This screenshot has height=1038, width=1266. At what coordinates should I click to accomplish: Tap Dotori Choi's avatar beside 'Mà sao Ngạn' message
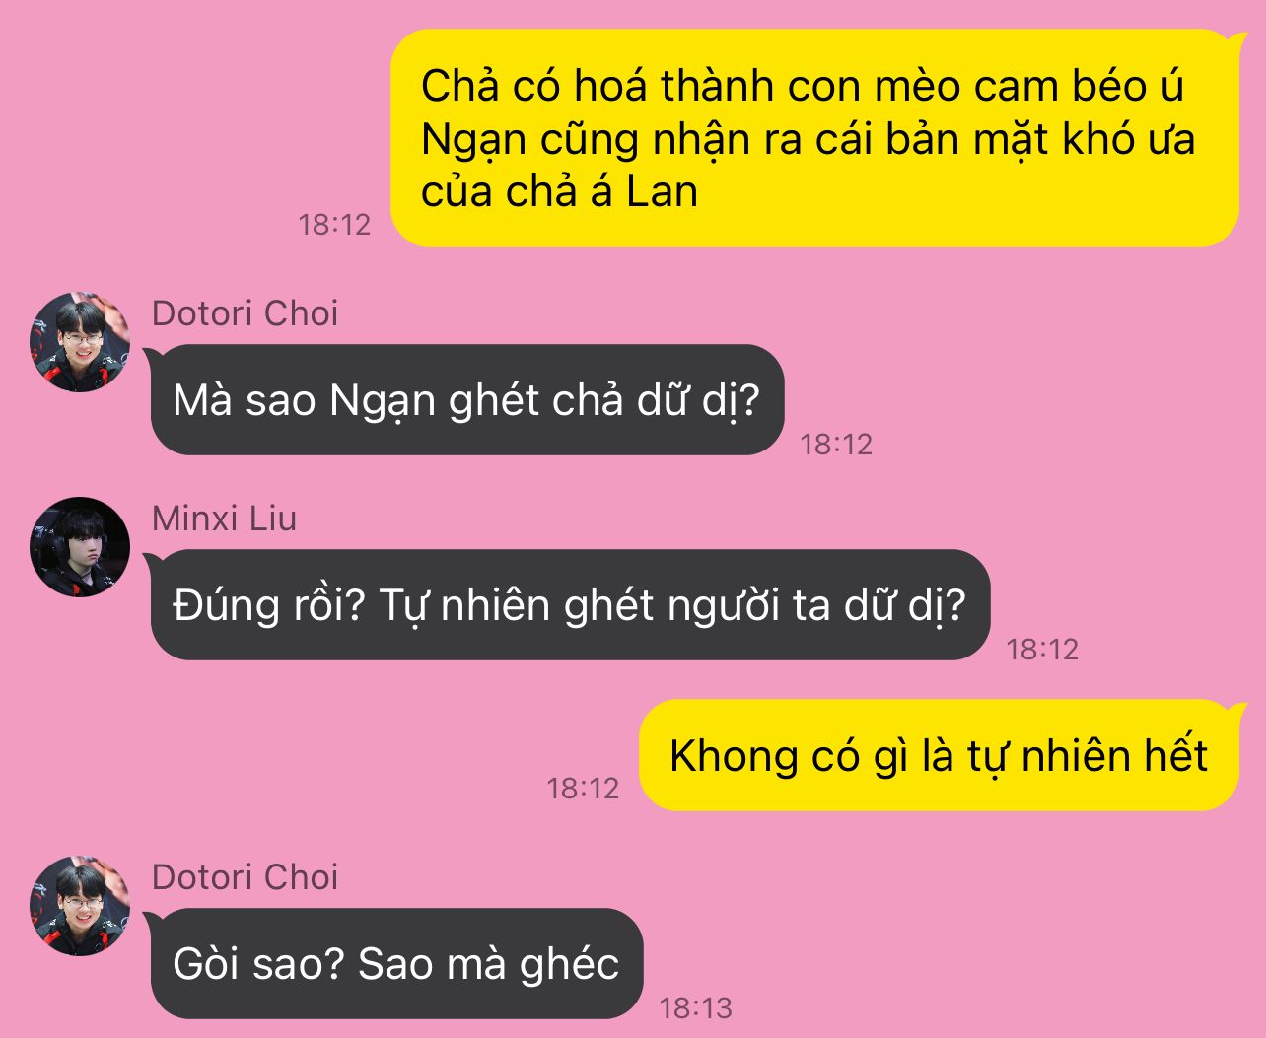[x=80, y=342]
